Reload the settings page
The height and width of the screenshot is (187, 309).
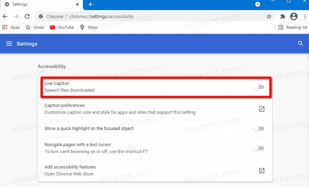coord(27,16)
